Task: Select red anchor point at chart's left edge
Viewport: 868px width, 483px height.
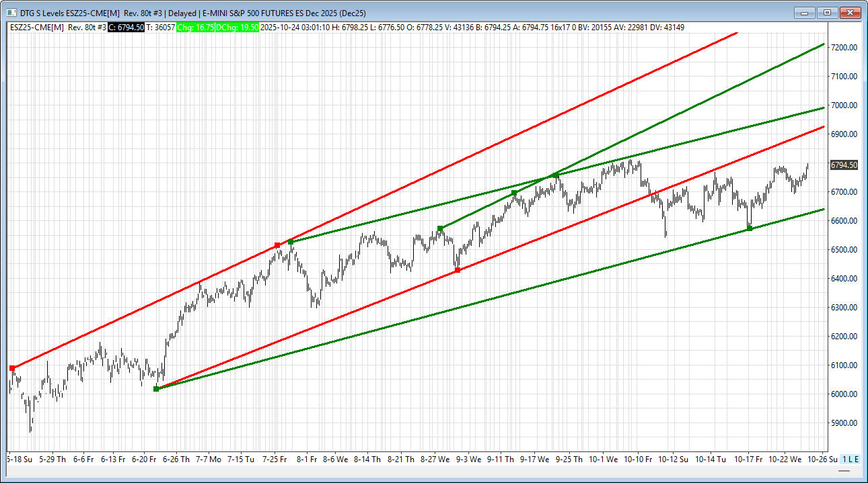Action: [12, 368]
